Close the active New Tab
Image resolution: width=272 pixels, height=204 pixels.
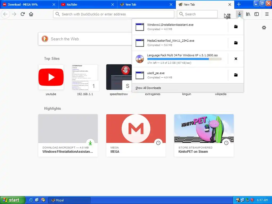(x=230, y=5)
